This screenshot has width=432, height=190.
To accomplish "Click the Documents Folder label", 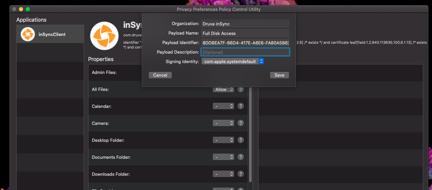I will [x=111, y=157].
